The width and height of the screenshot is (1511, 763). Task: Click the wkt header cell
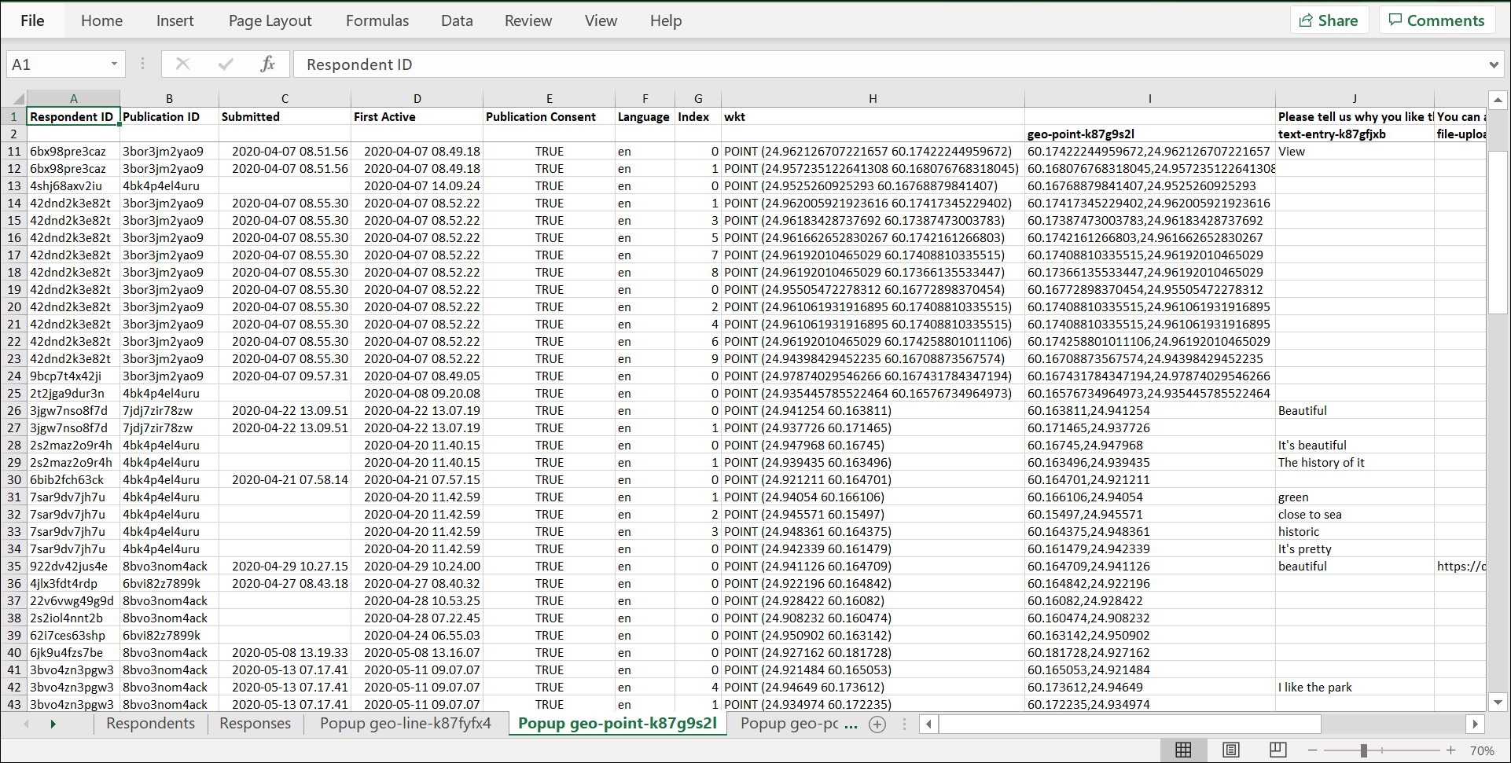[873, 117]
